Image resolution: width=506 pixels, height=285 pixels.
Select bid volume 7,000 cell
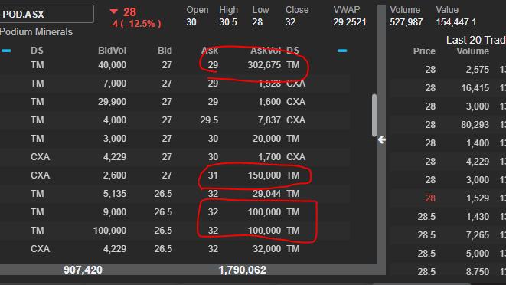pos(115,84)
